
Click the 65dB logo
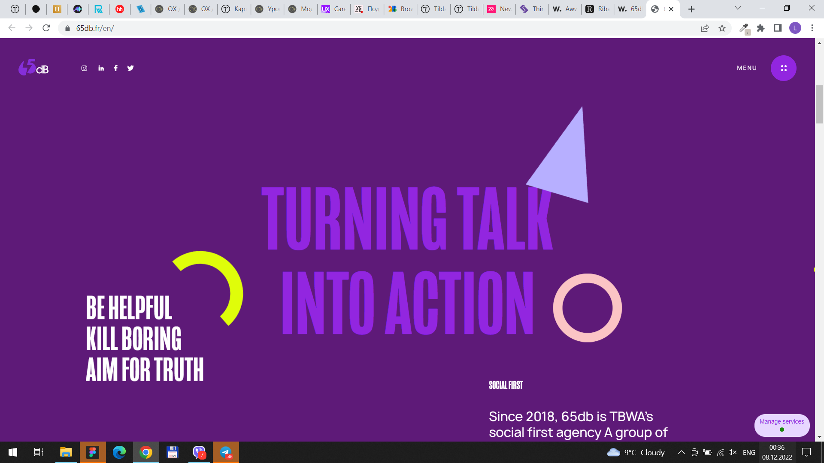[33, 67]
